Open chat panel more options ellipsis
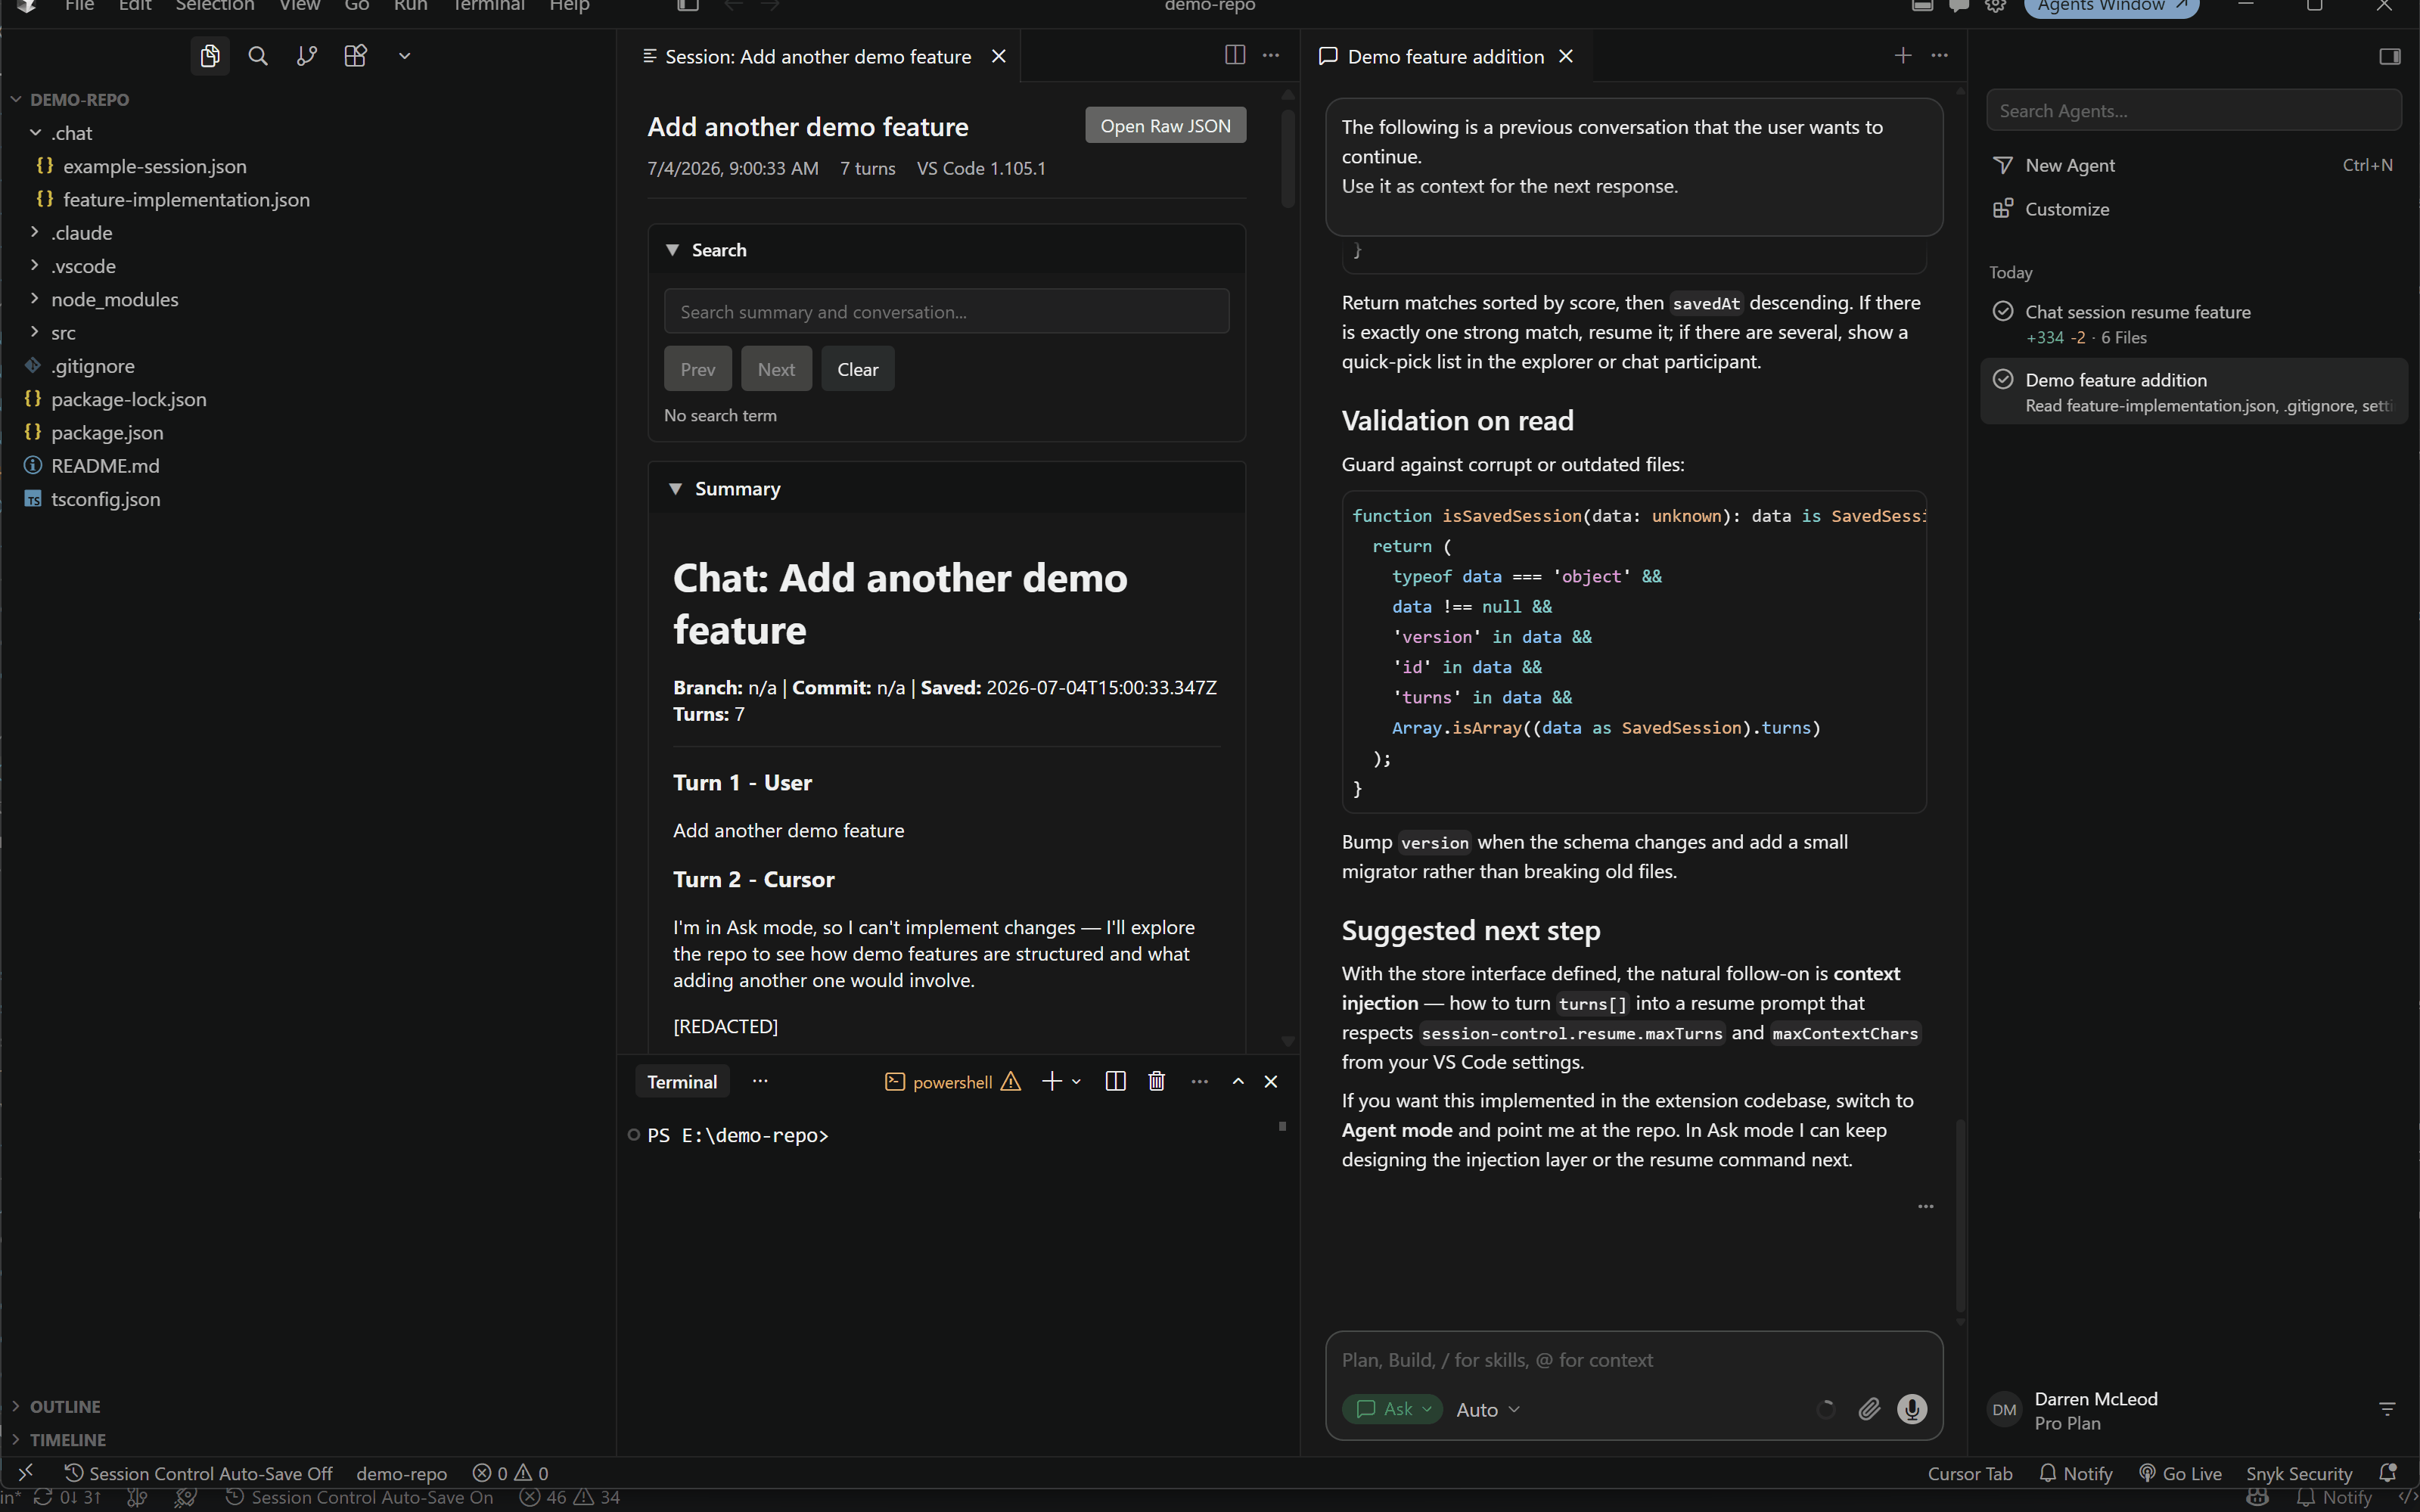 (x=1940, y=55)
